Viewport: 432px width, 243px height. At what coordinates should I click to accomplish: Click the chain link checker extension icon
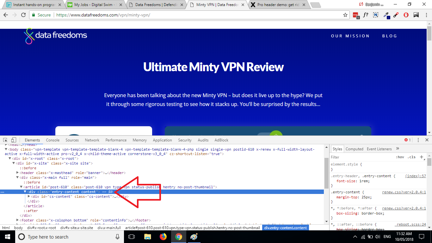coord(396,15)
